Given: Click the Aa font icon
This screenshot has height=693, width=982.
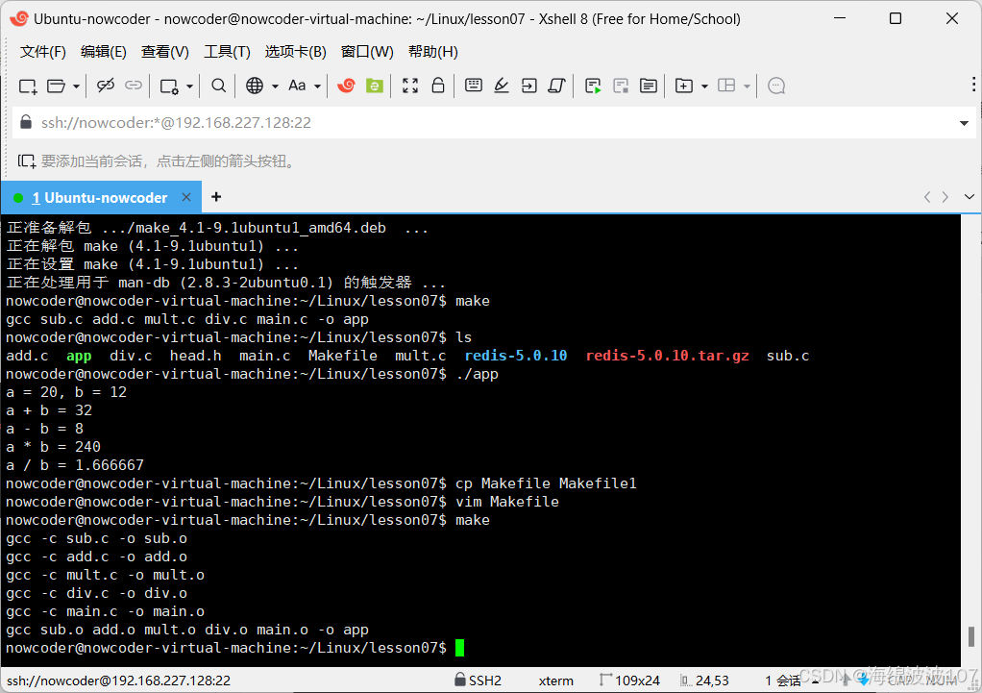Looking at the screenshot, I should 297,86.
